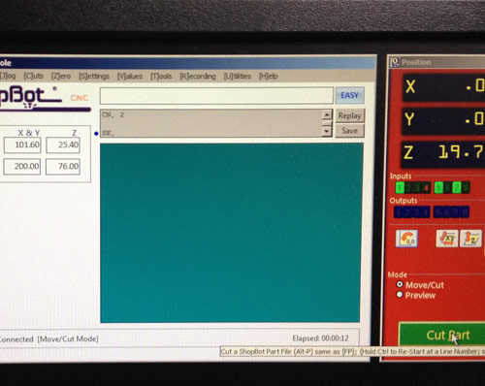Viewport: 485px width, 386px height.
Task: Click the X position readout
Action: coord(443,86)
